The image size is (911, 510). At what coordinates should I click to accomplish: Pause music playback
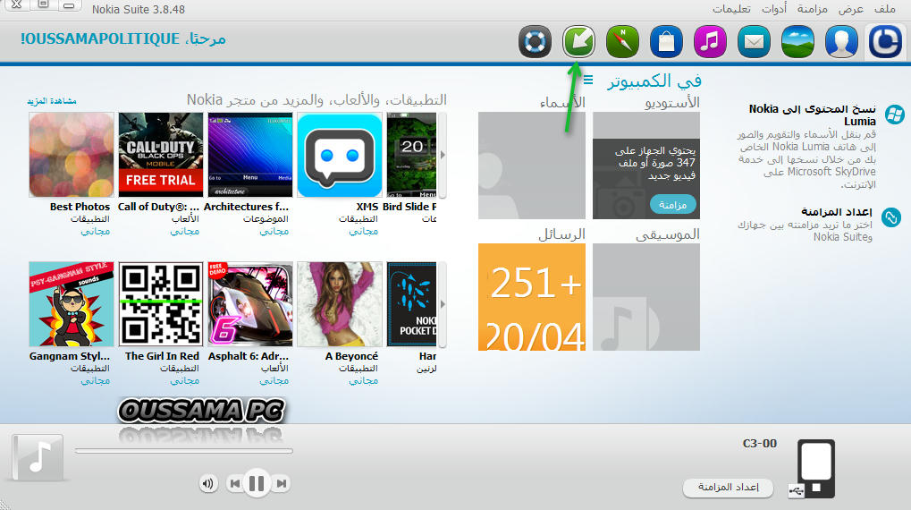[x=257, y=483]
